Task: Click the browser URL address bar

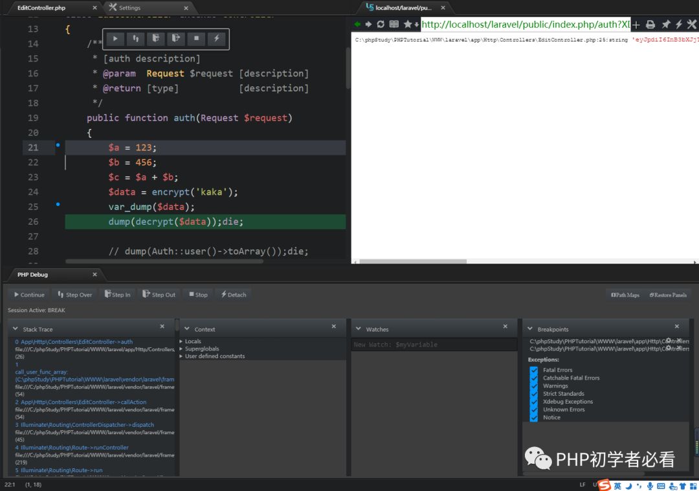Action: (525, 25)
